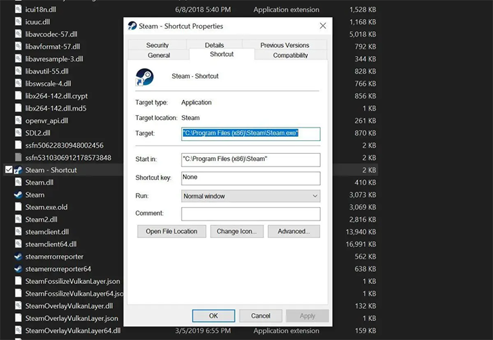Viewport: 493px width, 340px height.
Task: Click the Shortcut key field
Action: [251, 178]
